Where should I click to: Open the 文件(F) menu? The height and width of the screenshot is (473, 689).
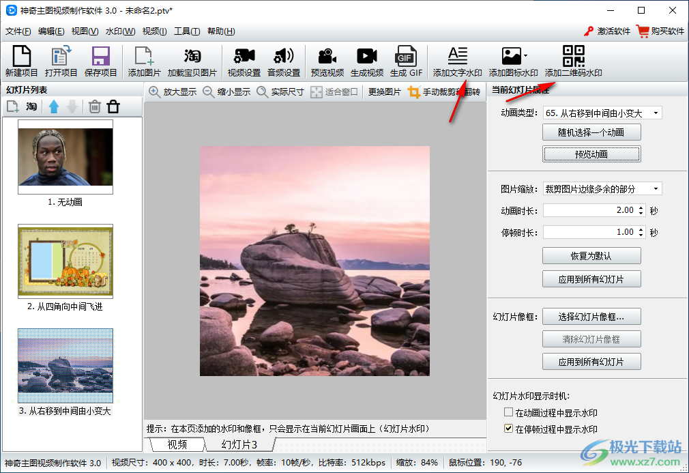(x=18, y=31)
